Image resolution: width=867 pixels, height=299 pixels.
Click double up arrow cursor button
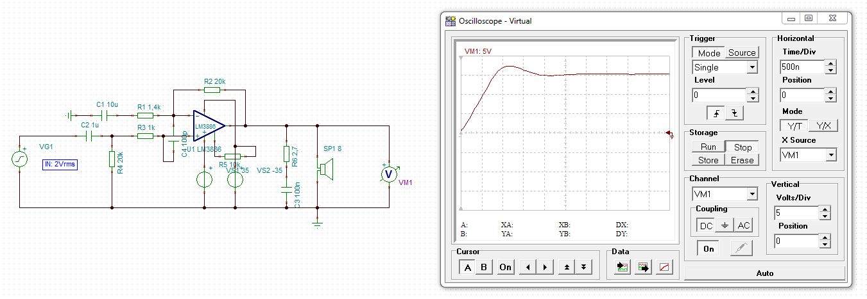coord(565,267)
